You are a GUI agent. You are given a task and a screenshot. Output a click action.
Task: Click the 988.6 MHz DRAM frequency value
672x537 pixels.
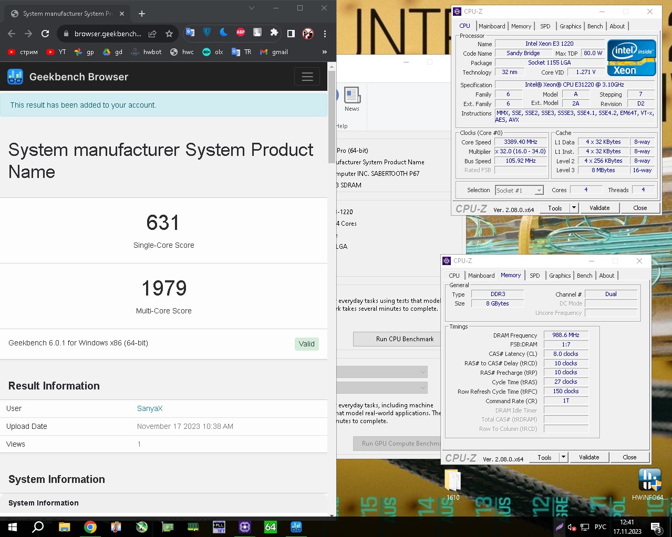pyautogui.click(x=566, y=335)
